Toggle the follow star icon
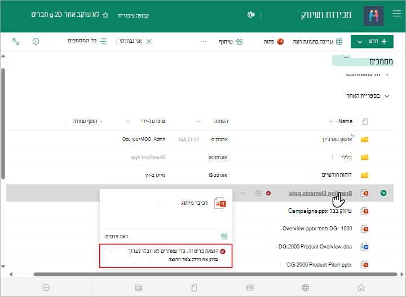This screenshot has width=406, height=297. pyautogui.click(x=105, y=15)
